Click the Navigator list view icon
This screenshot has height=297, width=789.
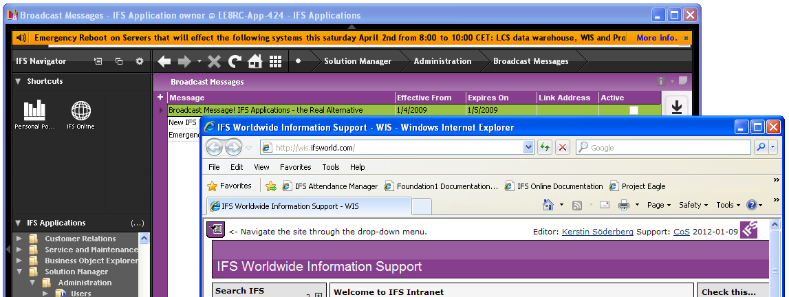coord(98,61)
